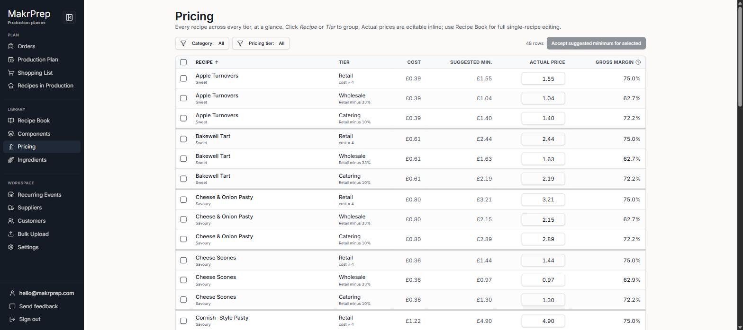Click the Recurring Events store icon
The width and height of the screenshot is (743, 330).
pos(11,195)
